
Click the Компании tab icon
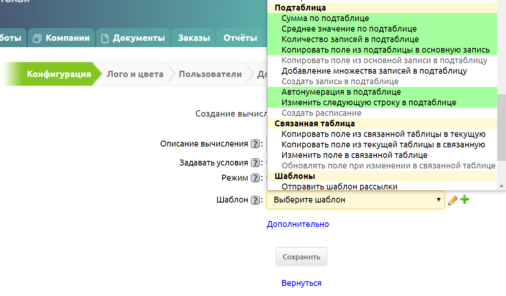click(37, 38)
